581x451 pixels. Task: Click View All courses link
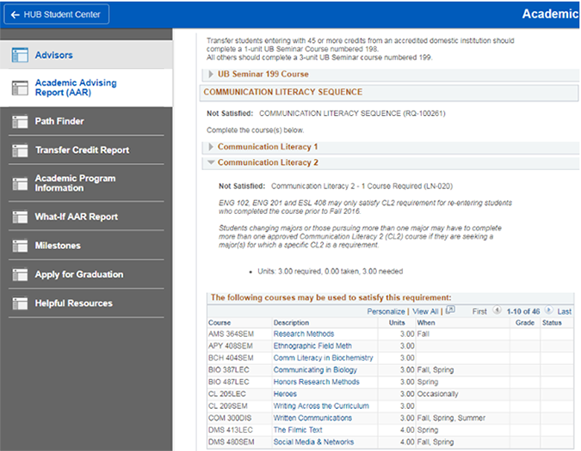(x=425, y=311)
